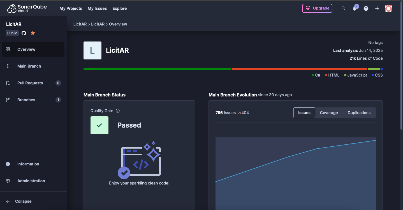403x210 pixels.
Task: Open the Explore menu
Action: pos(120,8)
